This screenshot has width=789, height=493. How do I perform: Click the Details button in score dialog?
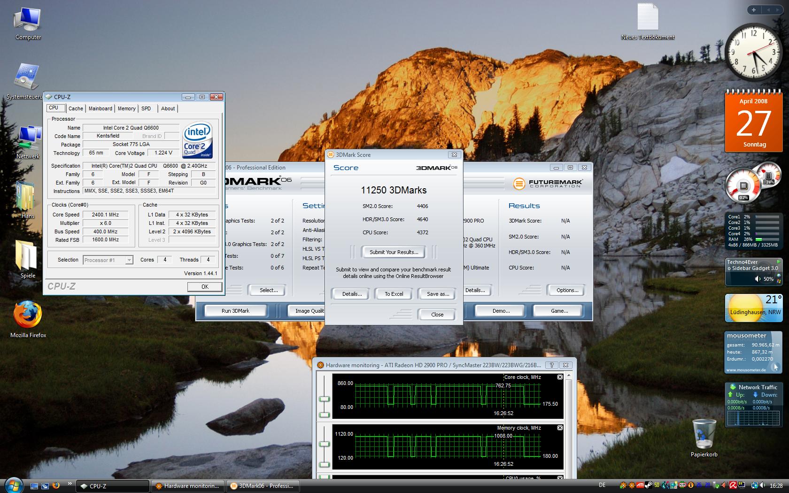(x=352, y=294)
